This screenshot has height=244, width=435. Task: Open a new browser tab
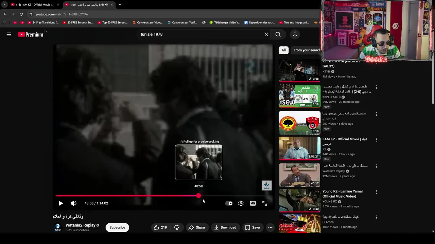click(120, 5)
